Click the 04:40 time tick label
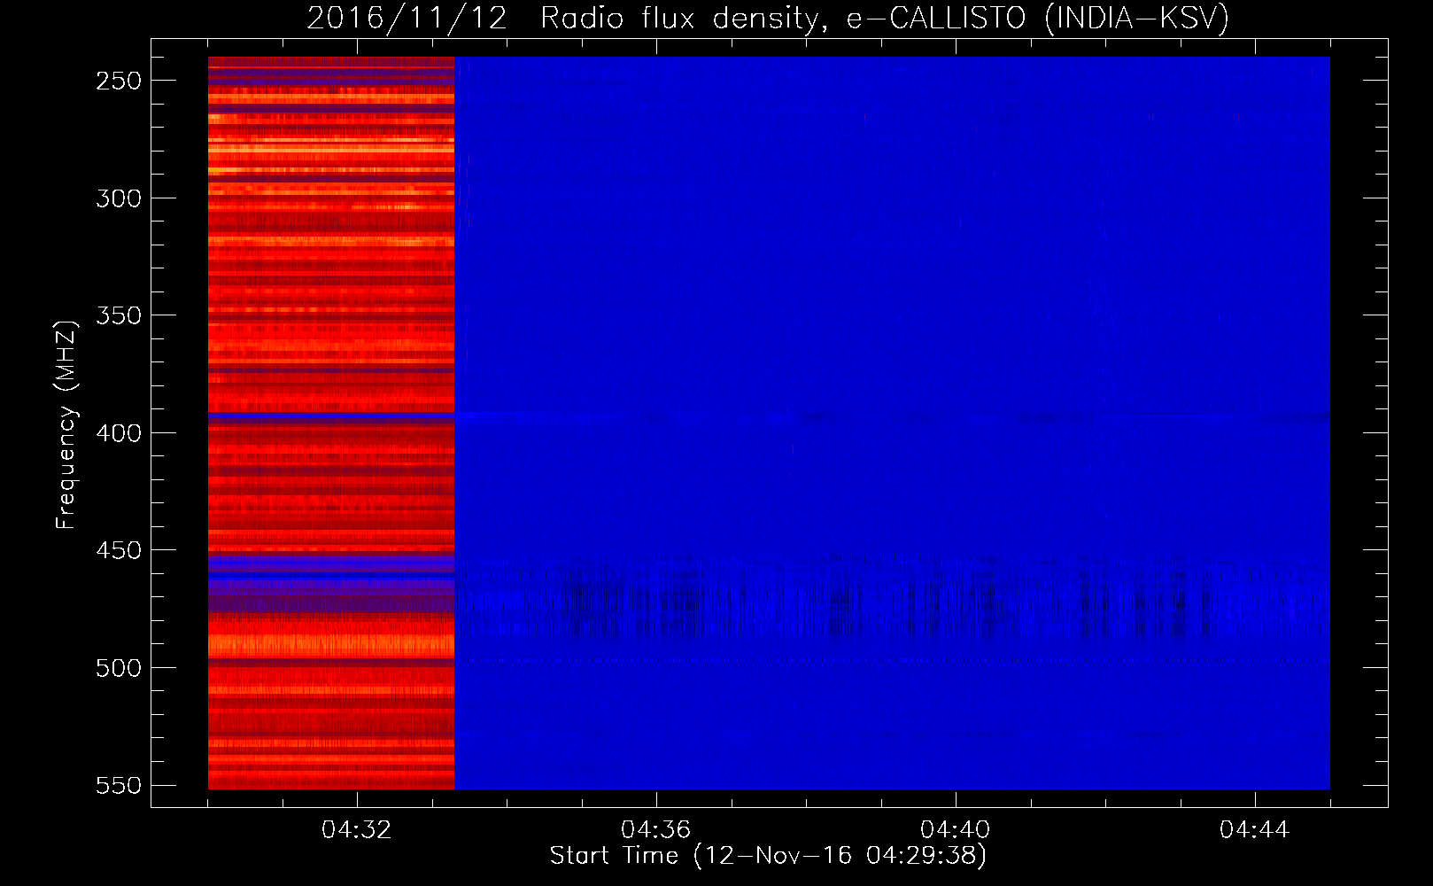This screenshot has width=1433, height=886. point(956,830)
